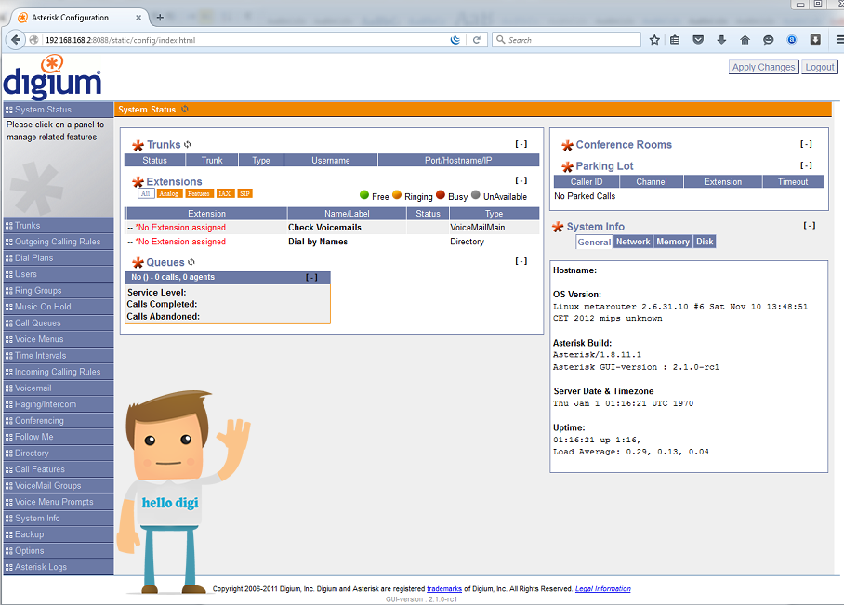
Task: Select the General system info tab
Action: pyautogui.click(x=594, y=243)
